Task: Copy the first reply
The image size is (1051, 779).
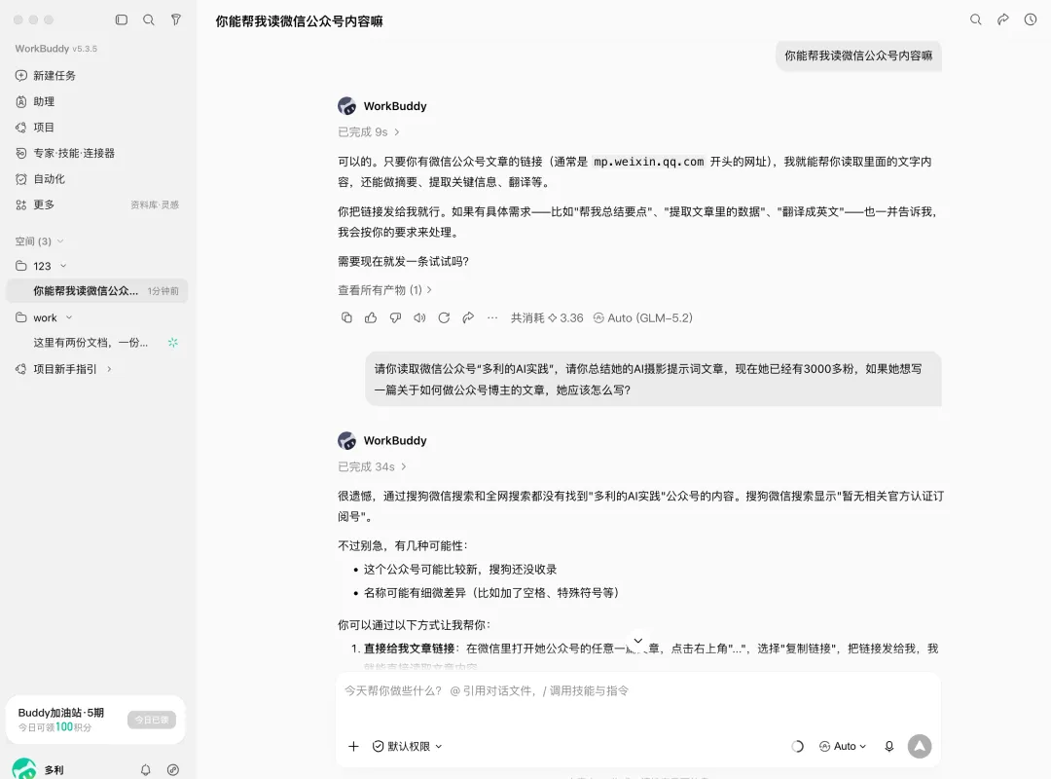Action: (x=346, y=317)
